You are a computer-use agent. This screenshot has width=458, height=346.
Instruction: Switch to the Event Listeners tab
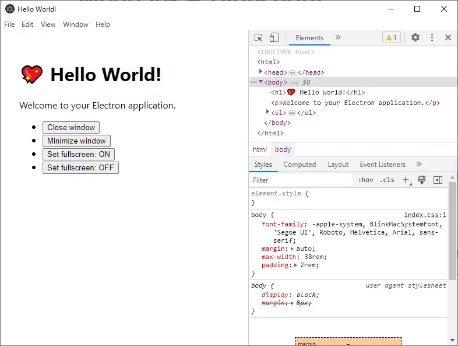[x=383, y=165]
